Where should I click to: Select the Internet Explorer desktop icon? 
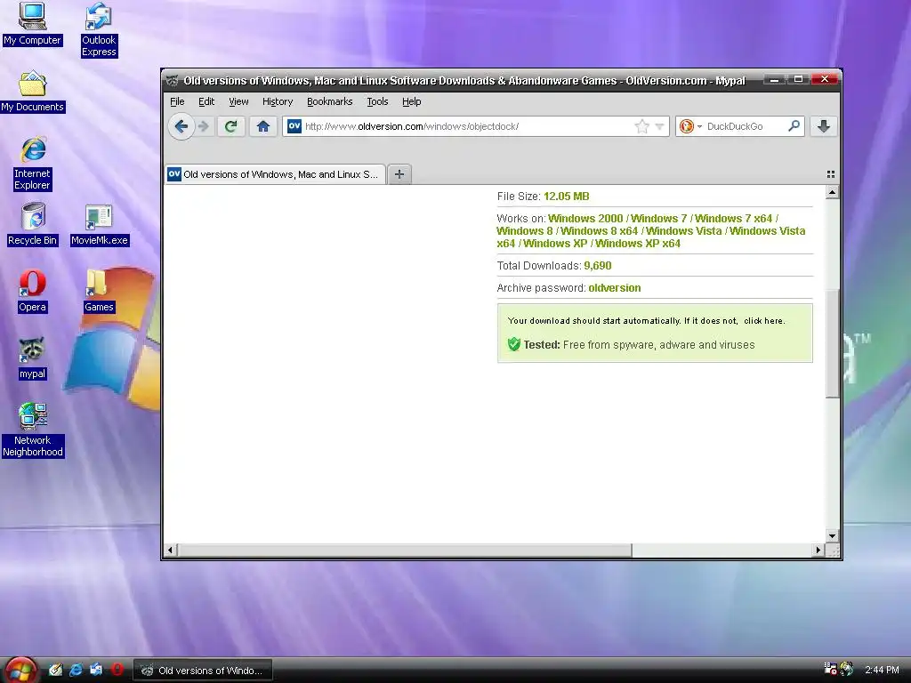[33, 164]
